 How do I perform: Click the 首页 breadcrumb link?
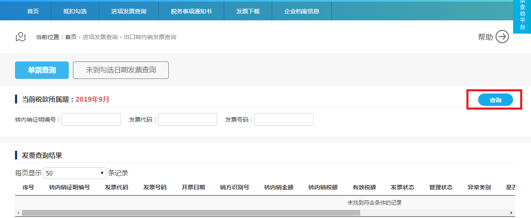click(x=71, y=37)
